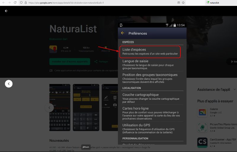This screenshot has width=237, height=152.
Task: Click the NaturaList app icon
Action: point(53,49)
